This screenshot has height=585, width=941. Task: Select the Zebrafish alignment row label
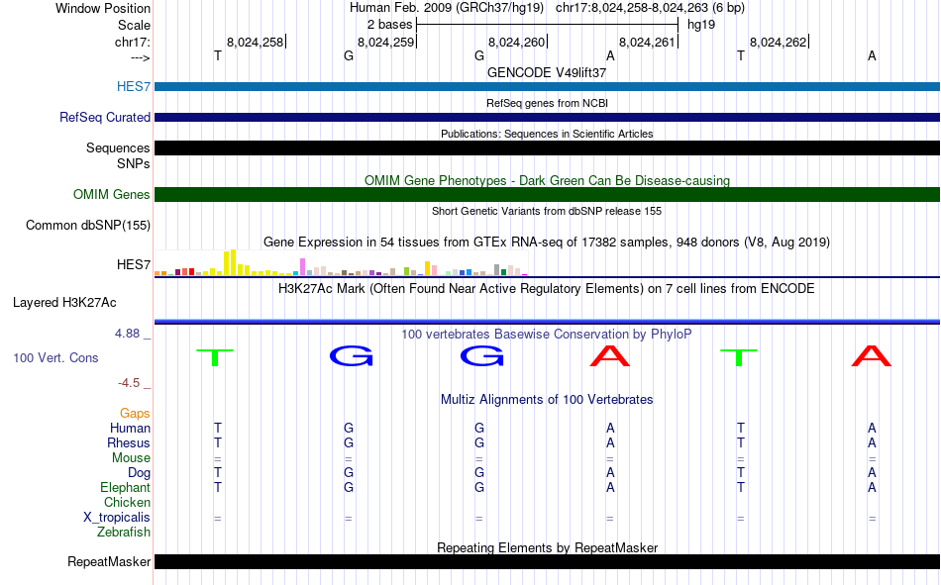(x=124, y=533)
